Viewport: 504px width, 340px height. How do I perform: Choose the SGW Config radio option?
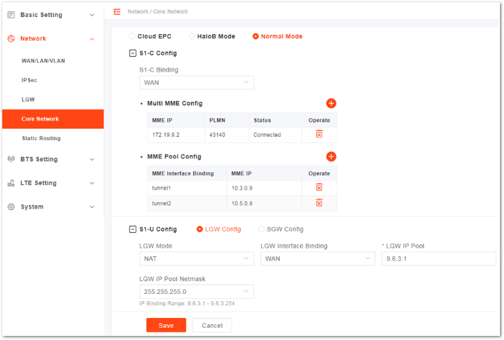click(x=261, y=229)
